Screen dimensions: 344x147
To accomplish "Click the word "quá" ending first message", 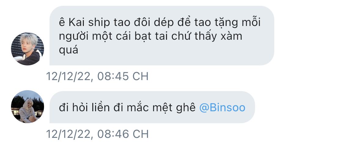I will pos(68,50).
